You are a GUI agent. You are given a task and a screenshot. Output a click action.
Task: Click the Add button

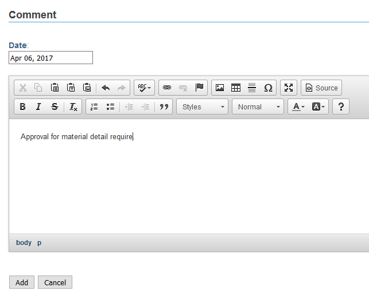click(22, 282)
